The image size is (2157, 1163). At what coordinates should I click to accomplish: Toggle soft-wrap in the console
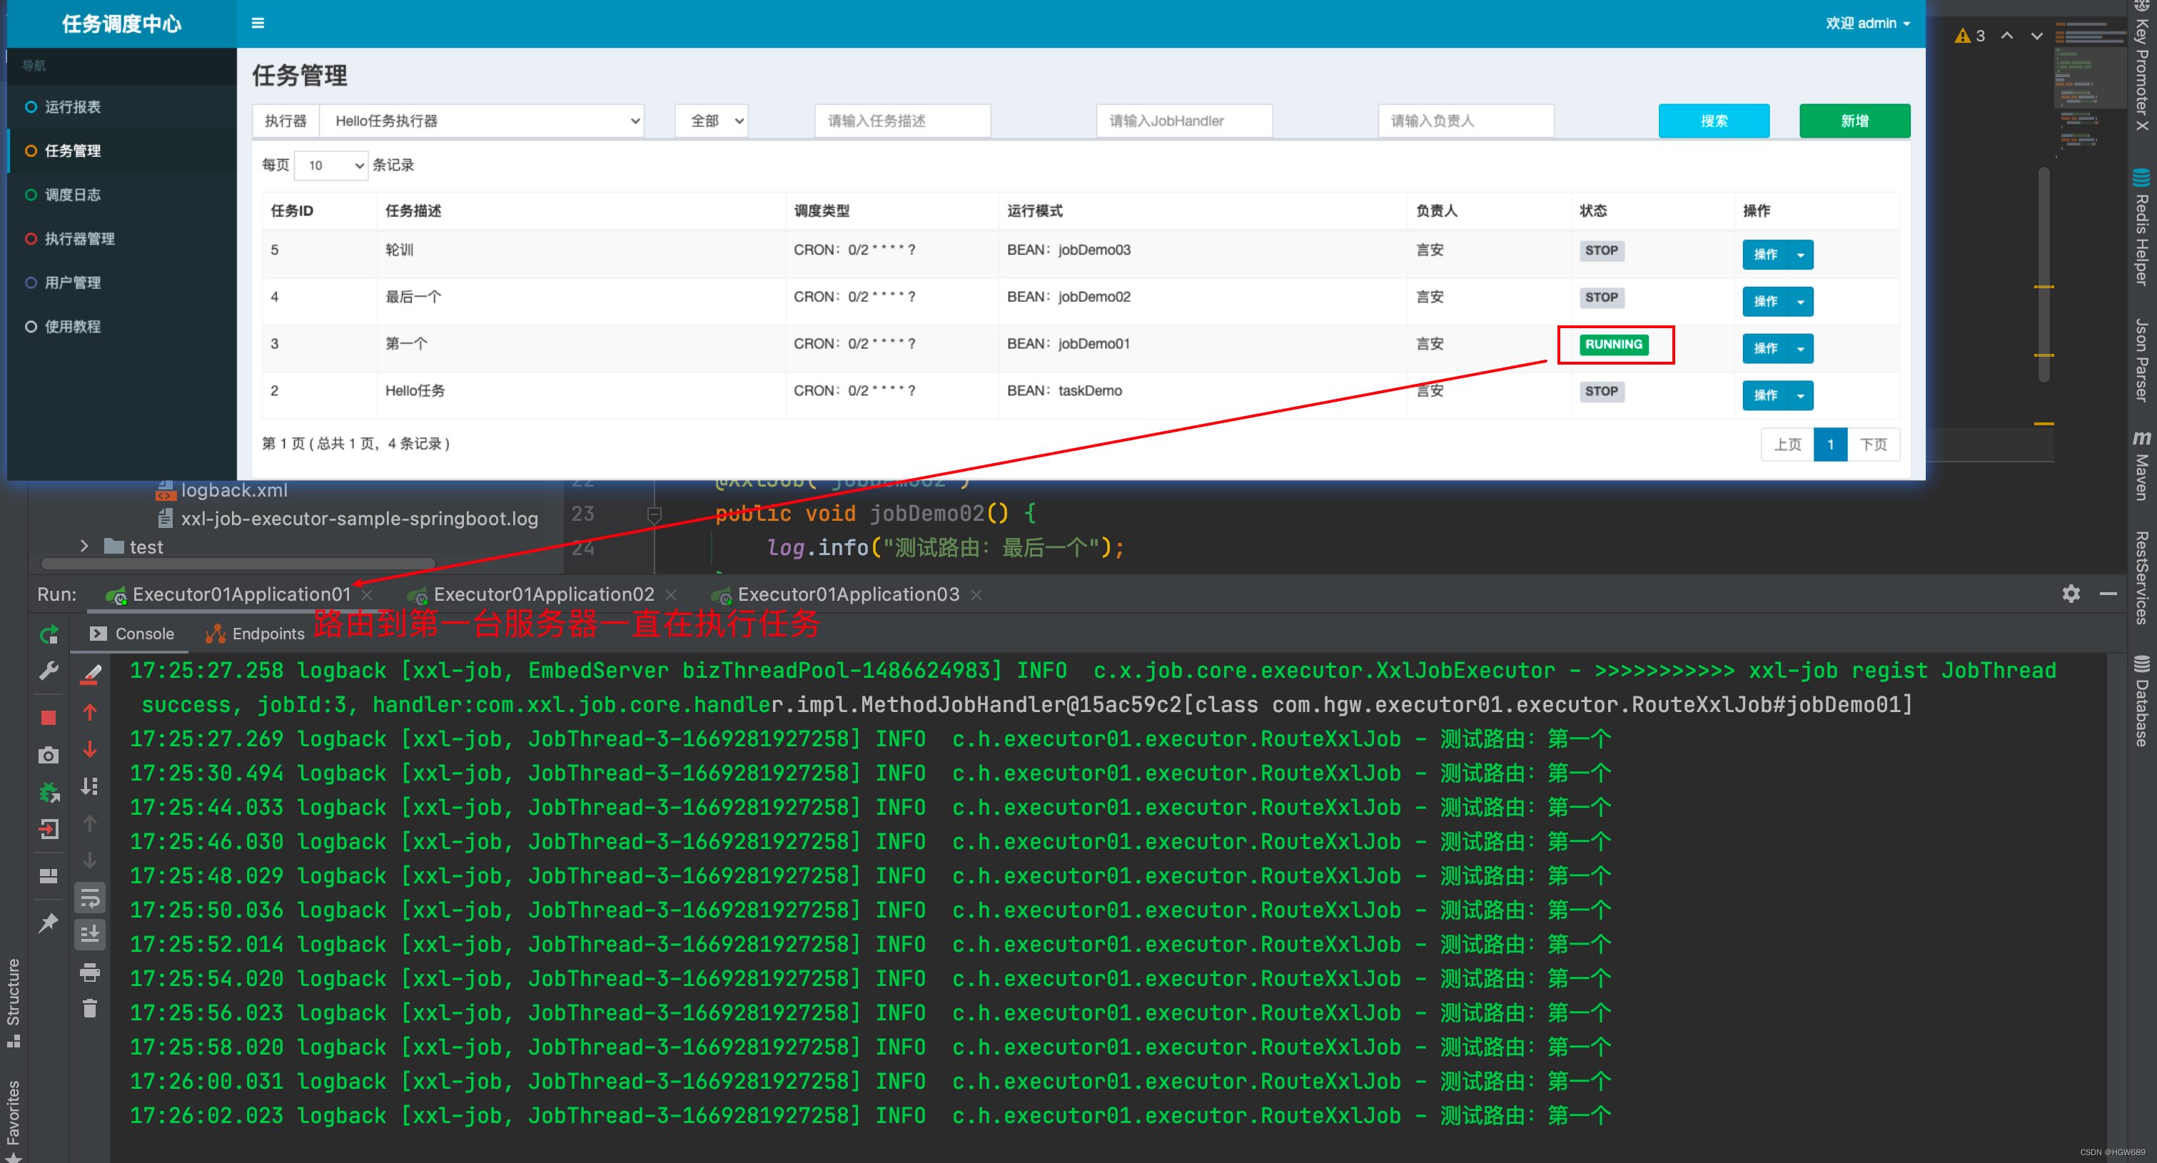tap(91, 898)
